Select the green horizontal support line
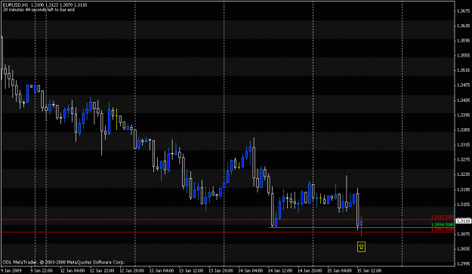Screen dimensions: 472x274 (x=361, y=227)
